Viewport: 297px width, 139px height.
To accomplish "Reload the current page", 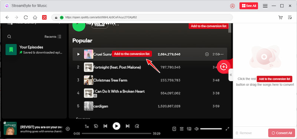I will 26,17.
